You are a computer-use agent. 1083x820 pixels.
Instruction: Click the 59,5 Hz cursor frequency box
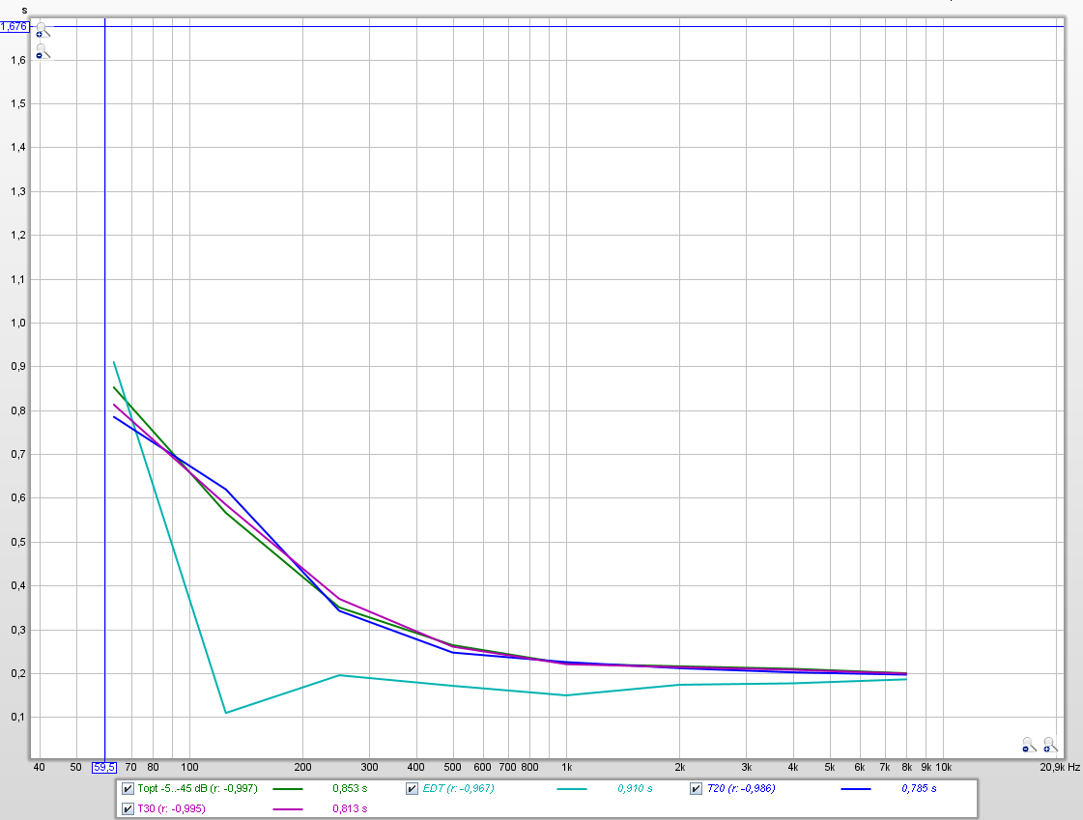pos(104,768)
